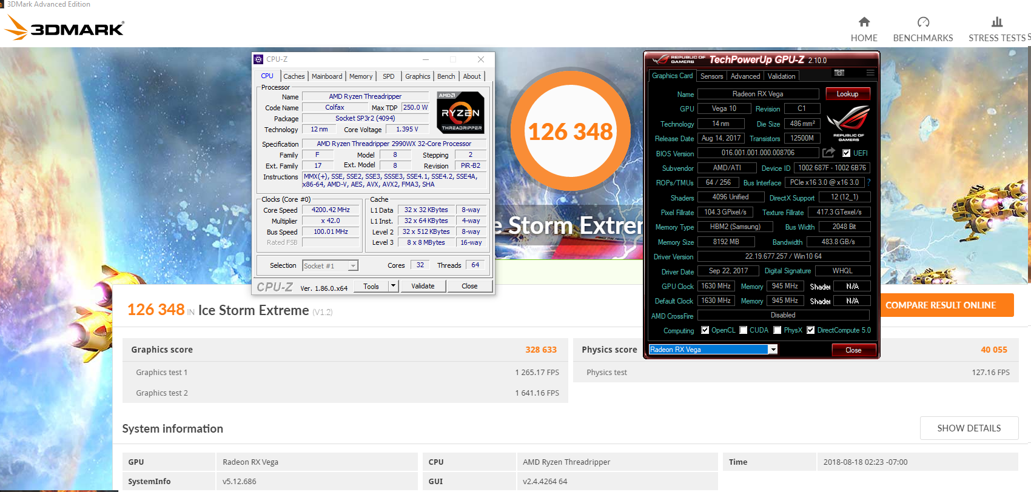Click the Graphics test 1 row
The image size is (1031, 492).
tap(345, 372)
